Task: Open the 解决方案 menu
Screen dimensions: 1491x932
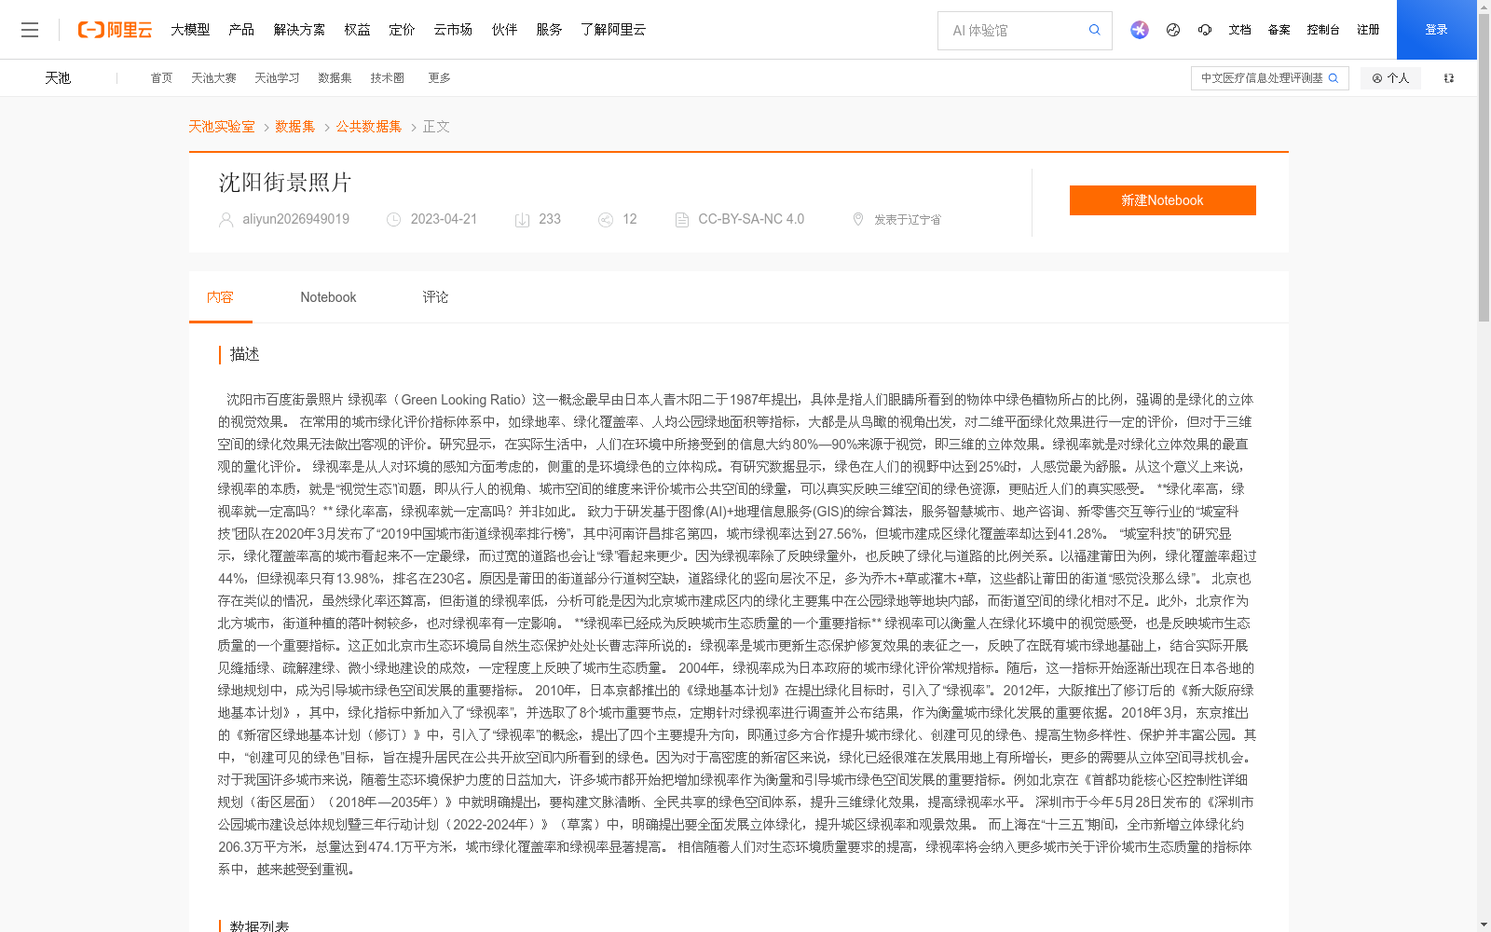Action: (299, 30)
